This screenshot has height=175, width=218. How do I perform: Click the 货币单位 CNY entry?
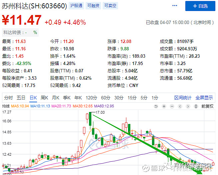pos(123,85)
